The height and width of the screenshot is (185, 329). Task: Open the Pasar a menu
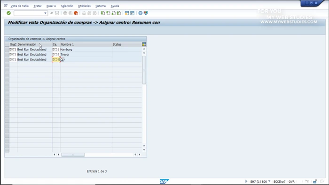51,6
